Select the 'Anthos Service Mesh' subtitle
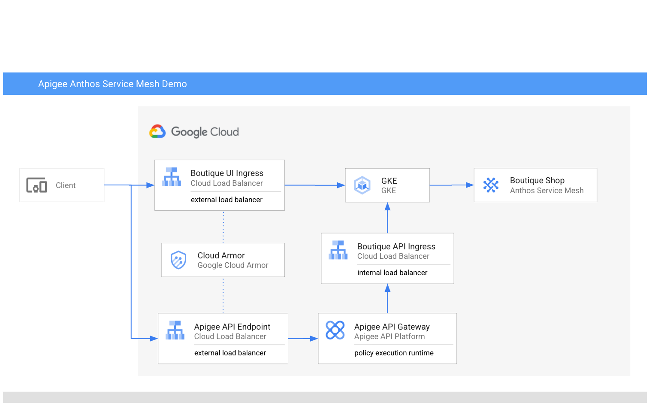 pos(546,191)
